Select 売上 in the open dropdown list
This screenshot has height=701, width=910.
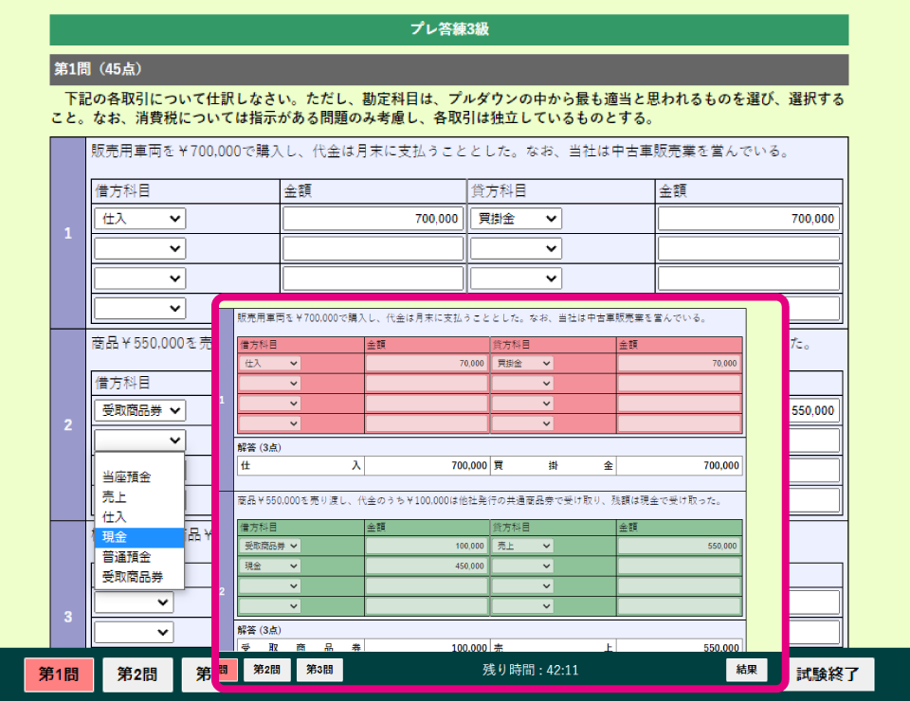tap(139, 497)
